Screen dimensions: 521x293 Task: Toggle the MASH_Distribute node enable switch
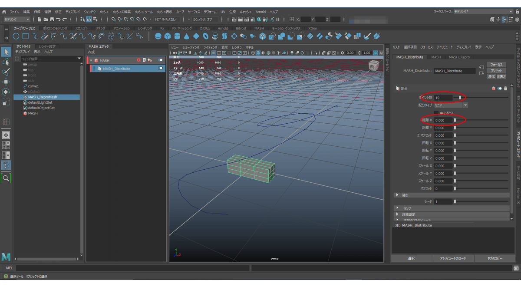tap(161, 69)
